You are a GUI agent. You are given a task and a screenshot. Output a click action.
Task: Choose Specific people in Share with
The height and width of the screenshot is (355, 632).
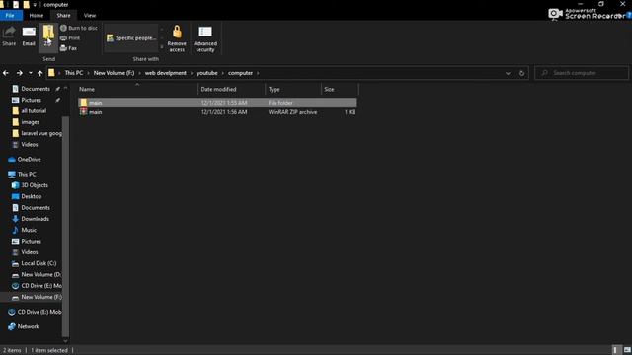click(x=131, y=37)
